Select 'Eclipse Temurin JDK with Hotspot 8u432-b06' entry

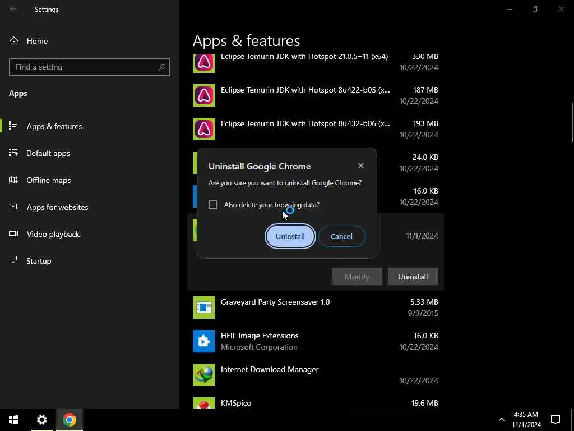(316, 129)
